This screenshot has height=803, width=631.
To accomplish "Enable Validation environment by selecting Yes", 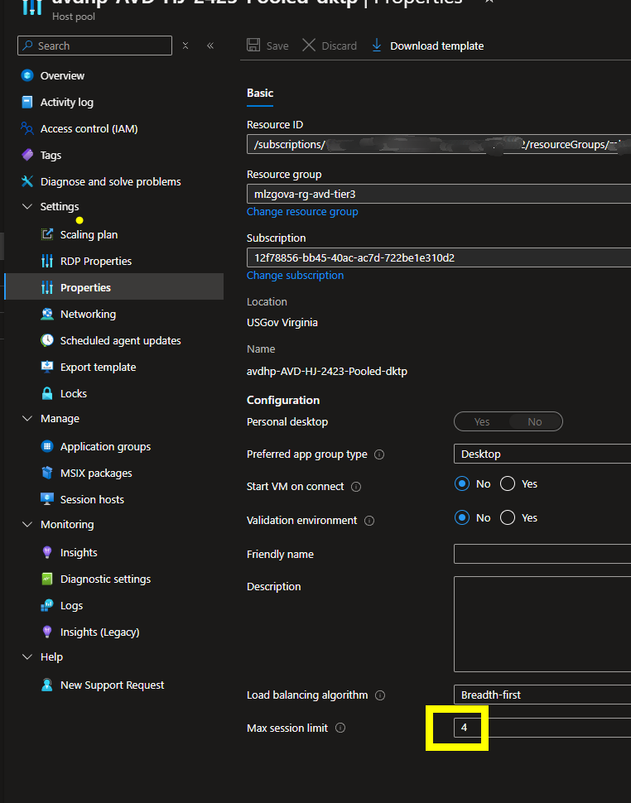I will [x=506, y=517].
